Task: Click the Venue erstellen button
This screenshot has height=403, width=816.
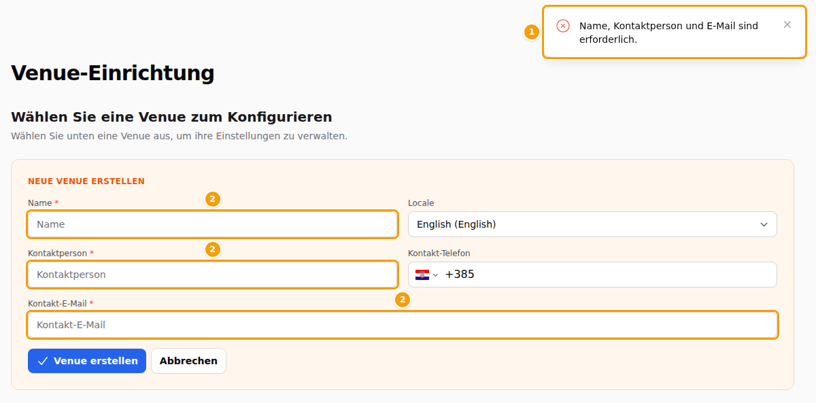Action: [x=87, y=361]
